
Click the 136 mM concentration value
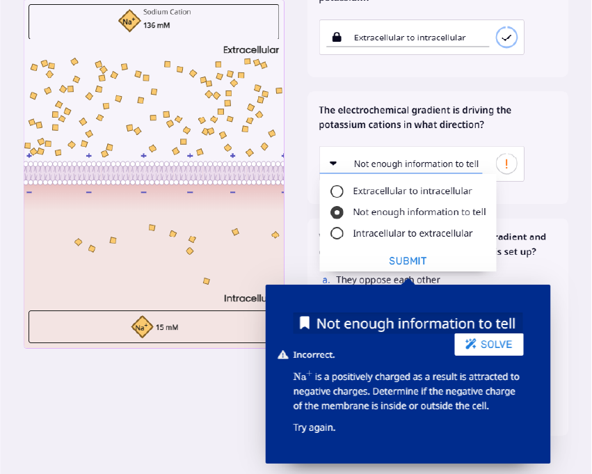(x=157, y=25)
